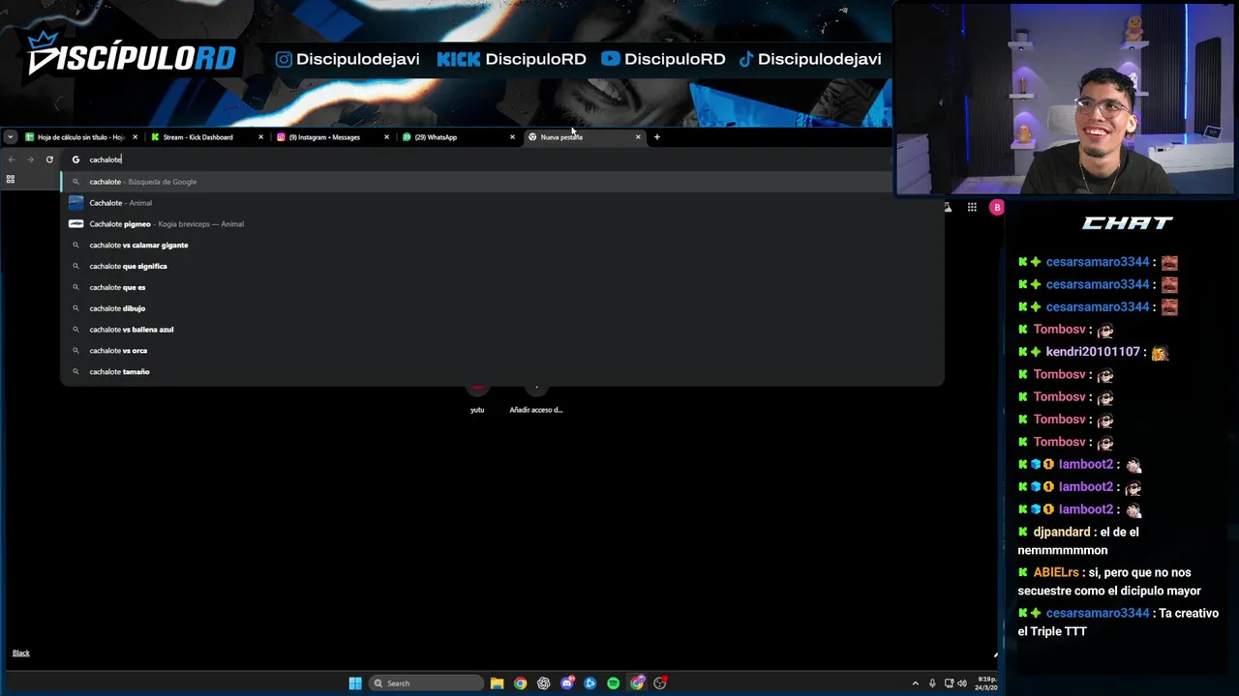Open the Google account avatar B
Screen dimensions: 1239x696
[996, 207]
